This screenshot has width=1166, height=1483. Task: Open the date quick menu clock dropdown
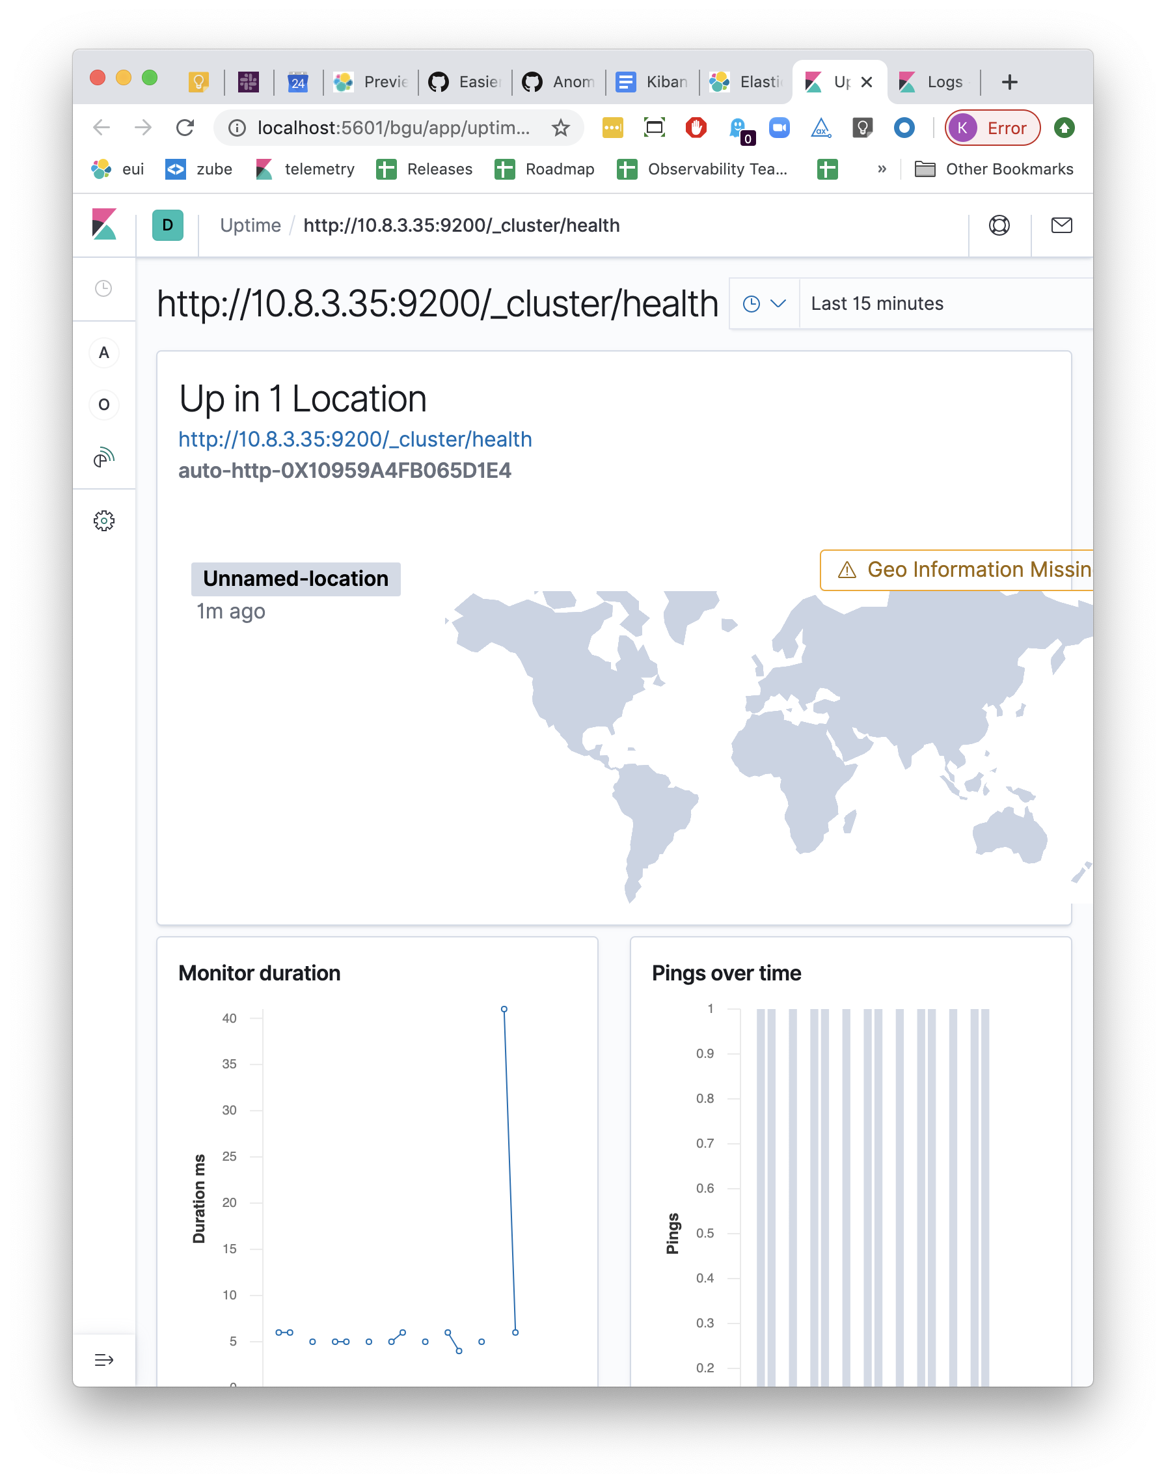[x=765, y=304]
